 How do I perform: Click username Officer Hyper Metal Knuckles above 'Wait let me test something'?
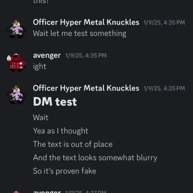tap(86, 22)
